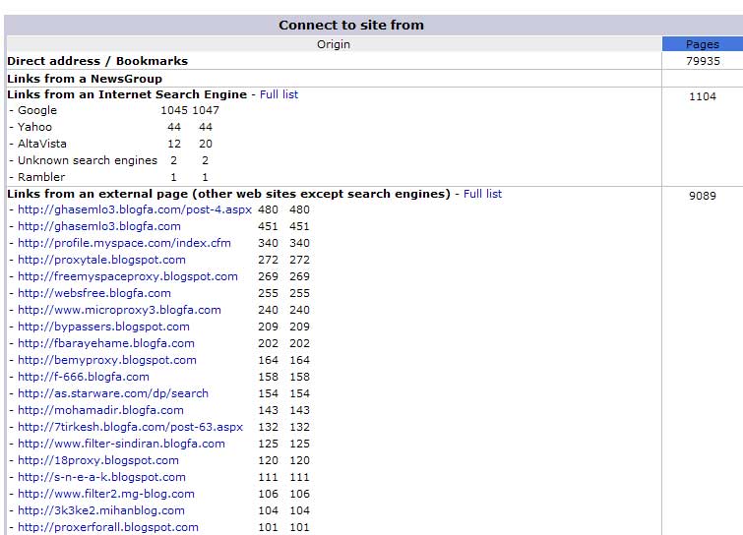The image size is (743, 535).
Task: Open the fbarayehame.blogfa.com link
Action: pos(106,343)
